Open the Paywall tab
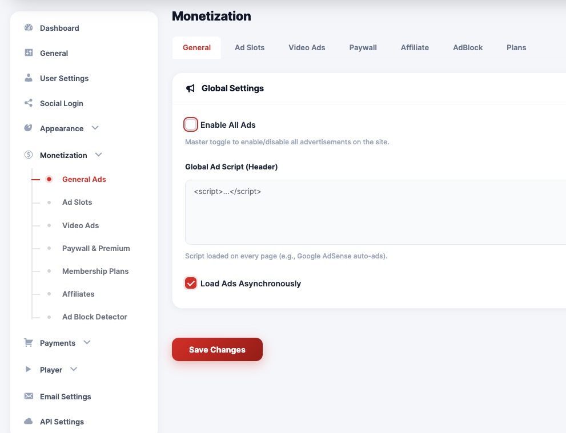The width and height of the screenshot is (566, 433). click(x=363, y=47)
